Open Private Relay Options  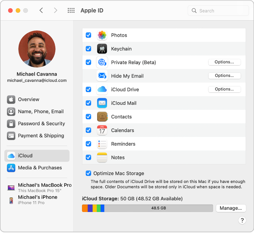(x=224, y=62)
